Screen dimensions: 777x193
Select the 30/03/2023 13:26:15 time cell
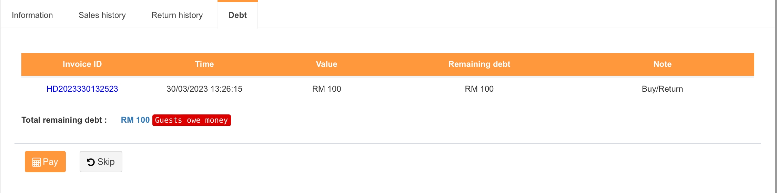coord(204,89)
